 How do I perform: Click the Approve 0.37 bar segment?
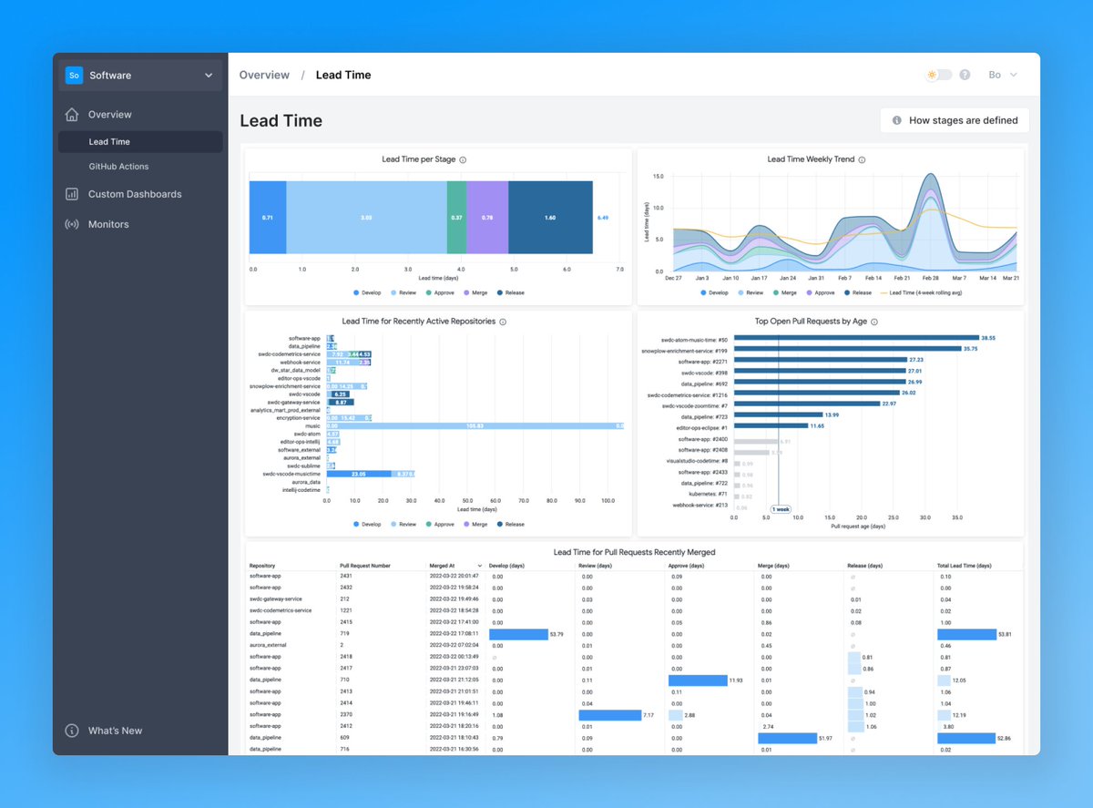click(x=456, y=219)
